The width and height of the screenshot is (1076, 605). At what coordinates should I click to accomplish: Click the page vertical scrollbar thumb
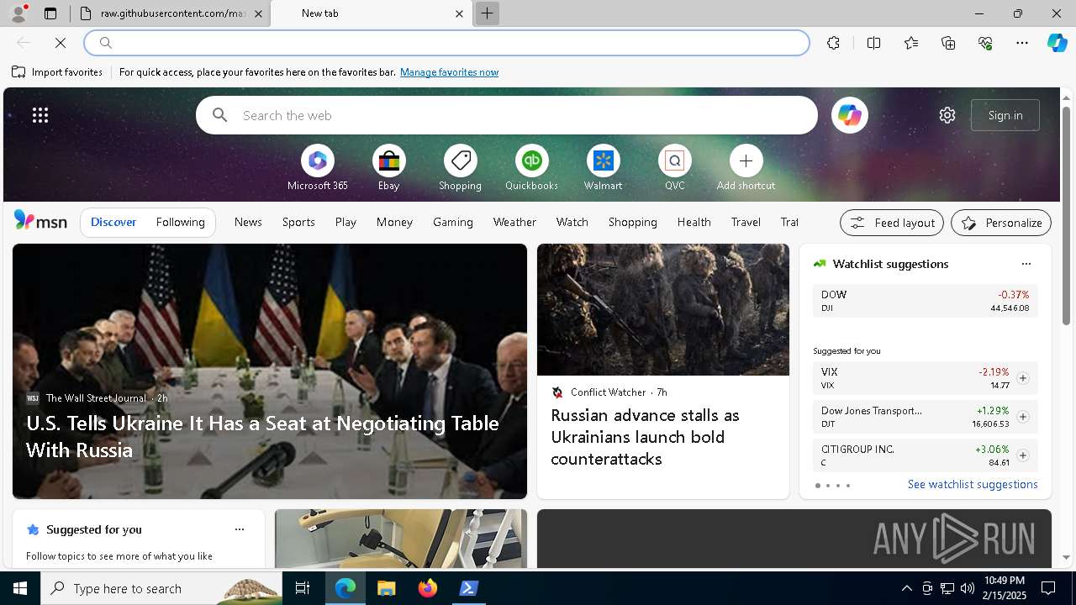pos(1066,214)
